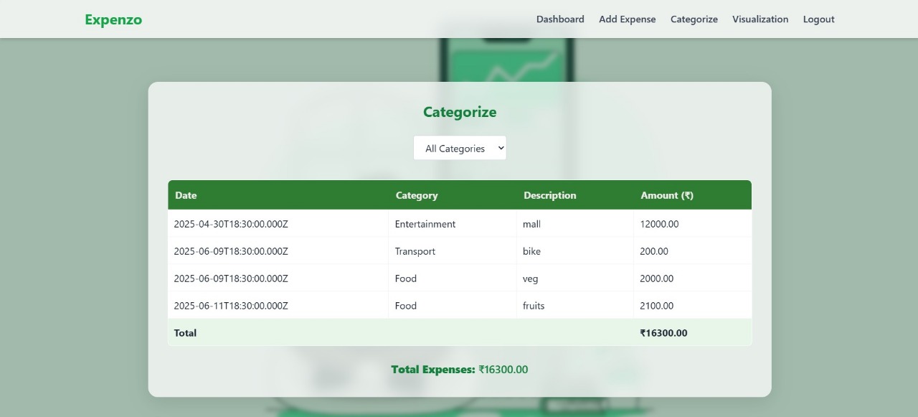Click the Expenzo logo

pyautogui.click(x=113, y=19)
